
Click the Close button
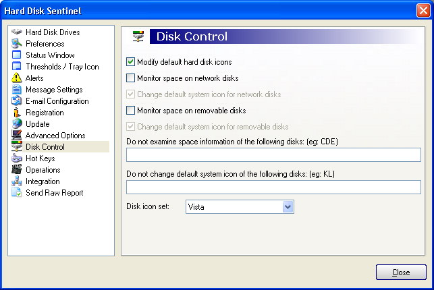click(401, 272)
